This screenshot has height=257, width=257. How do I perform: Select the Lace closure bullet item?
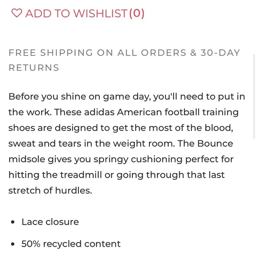50,222
